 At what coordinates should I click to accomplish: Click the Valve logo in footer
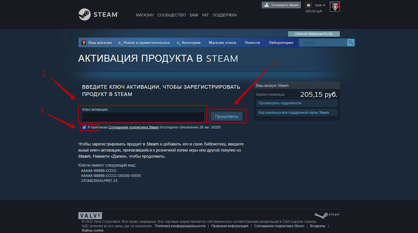click(x=90, y=215)
